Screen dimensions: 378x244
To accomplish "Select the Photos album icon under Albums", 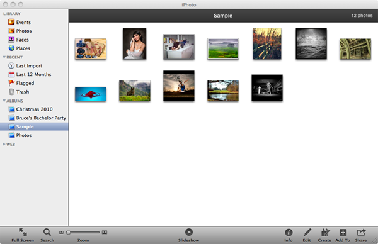I will 11,135.
